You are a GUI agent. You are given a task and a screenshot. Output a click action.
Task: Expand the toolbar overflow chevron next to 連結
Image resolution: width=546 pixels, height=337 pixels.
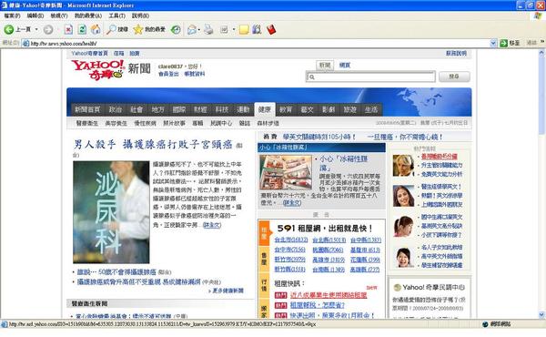tap(542, 42)
